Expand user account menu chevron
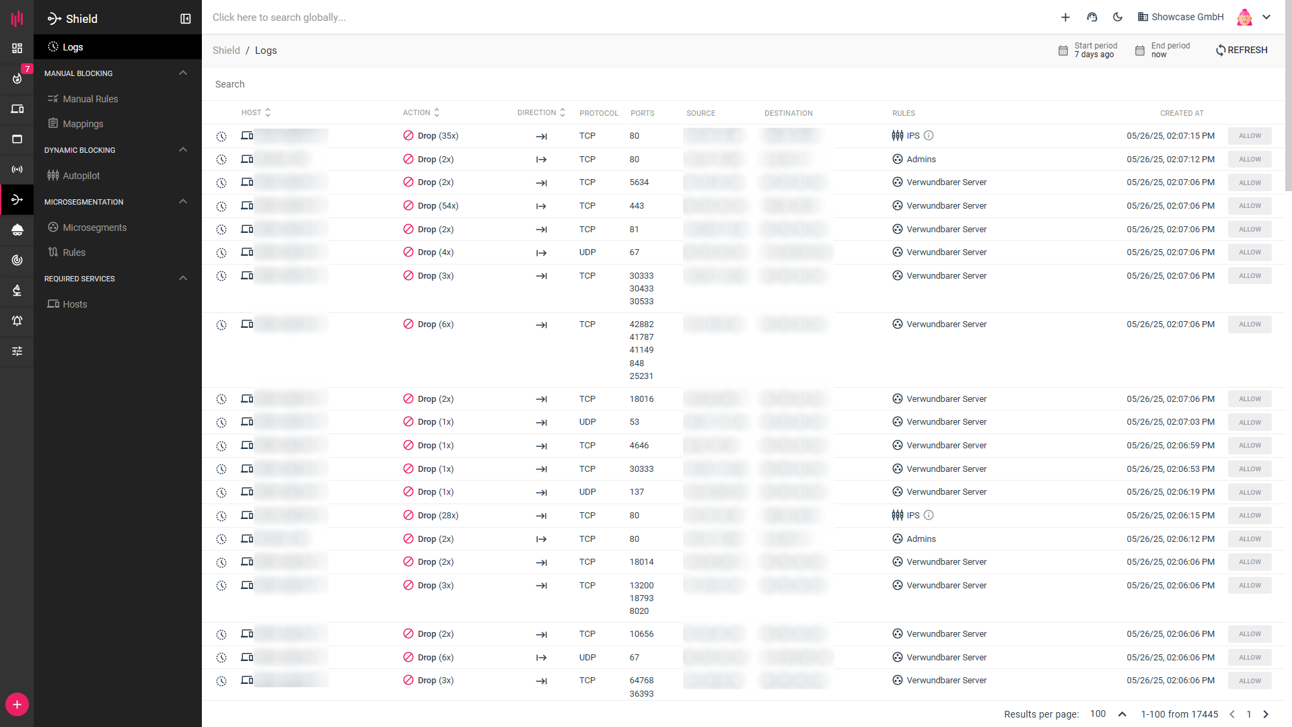1292x727 pixels. coord(1266,17)
